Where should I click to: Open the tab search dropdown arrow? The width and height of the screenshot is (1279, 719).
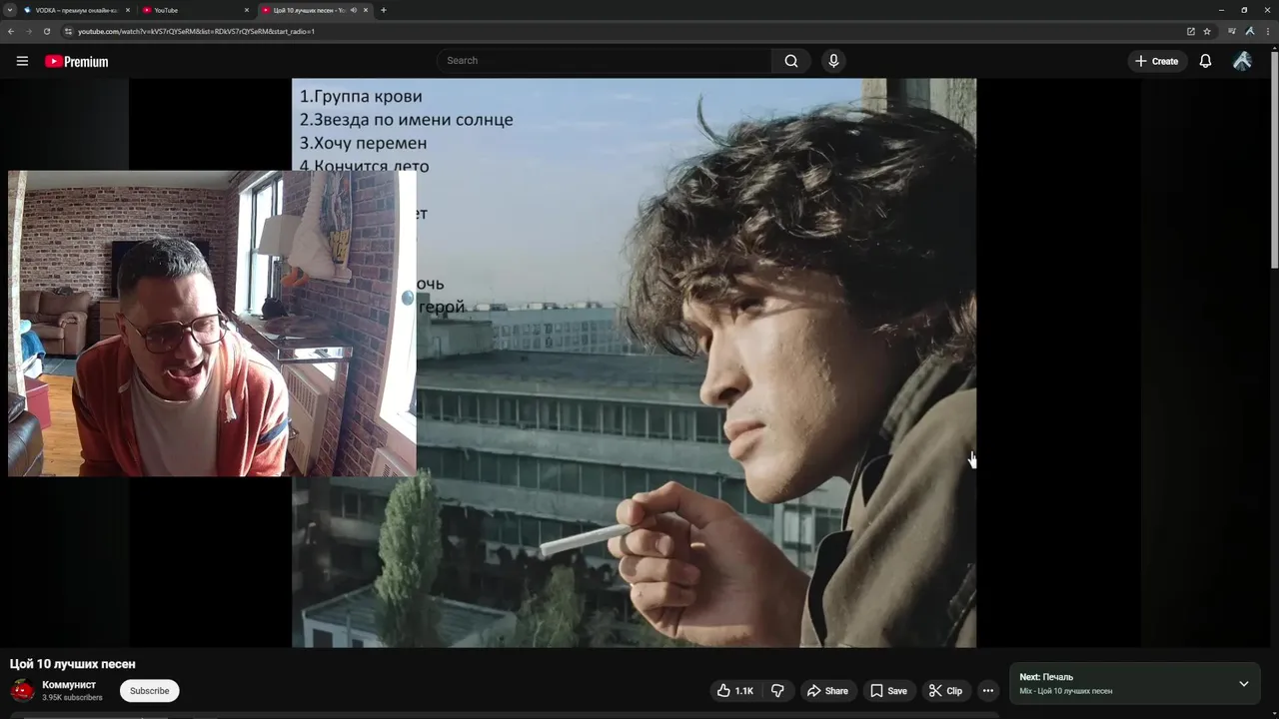point(9,10)
